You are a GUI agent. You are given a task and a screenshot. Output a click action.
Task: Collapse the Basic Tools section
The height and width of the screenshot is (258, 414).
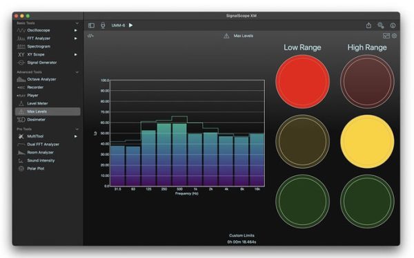(x=77, y=23)
